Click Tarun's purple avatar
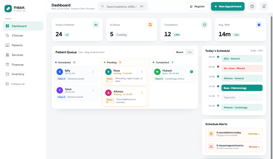 click(60, 90)
